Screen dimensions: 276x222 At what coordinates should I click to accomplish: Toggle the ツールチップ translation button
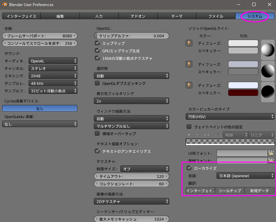[x=230, y=191]
